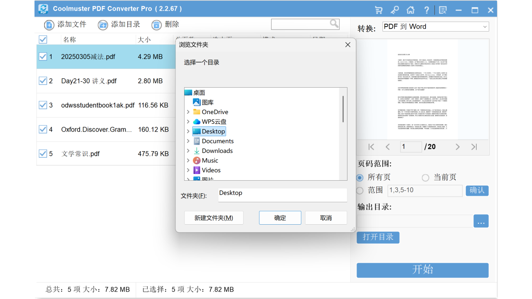Open the home page icon

point(410,10)
